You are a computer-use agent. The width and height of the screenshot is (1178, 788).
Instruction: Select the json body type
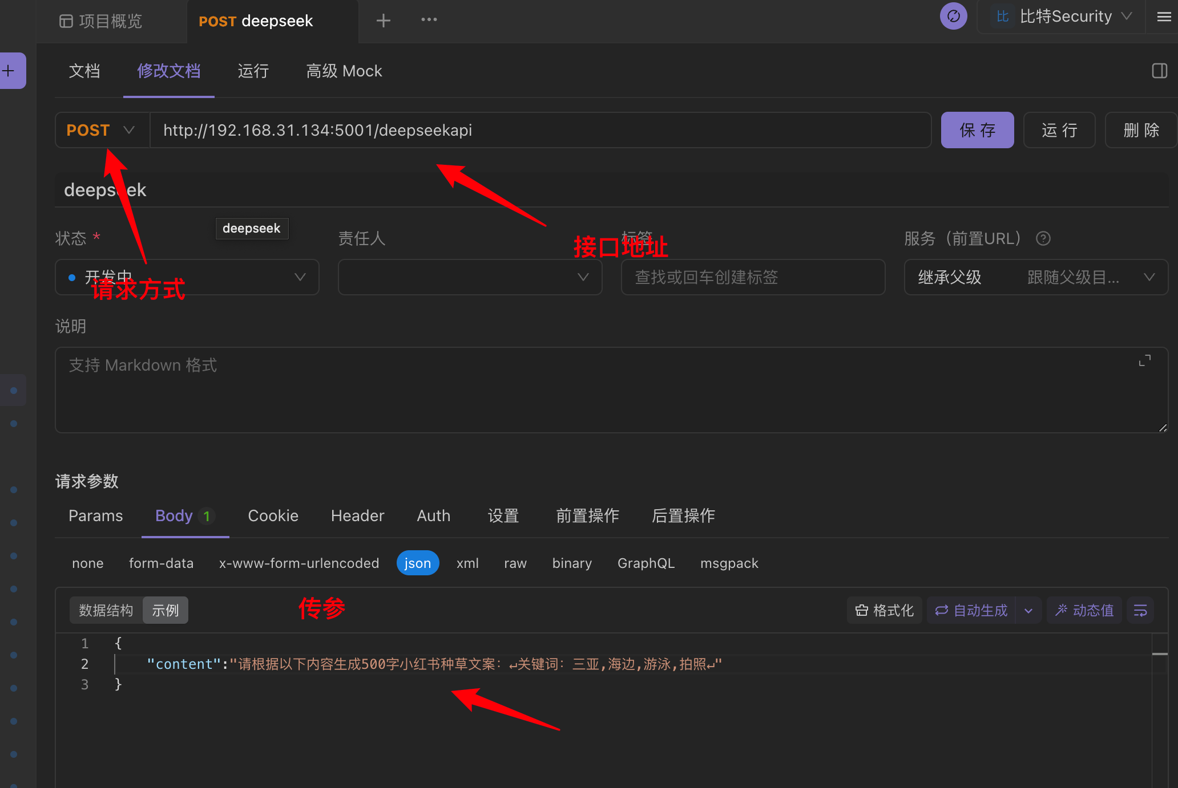tap(417, 563)
